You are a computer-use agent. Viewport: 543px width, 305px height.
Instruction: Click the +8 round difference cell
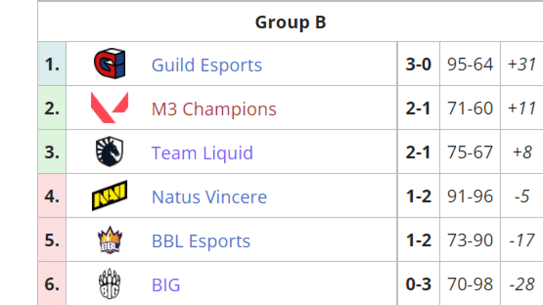[522, 152]
